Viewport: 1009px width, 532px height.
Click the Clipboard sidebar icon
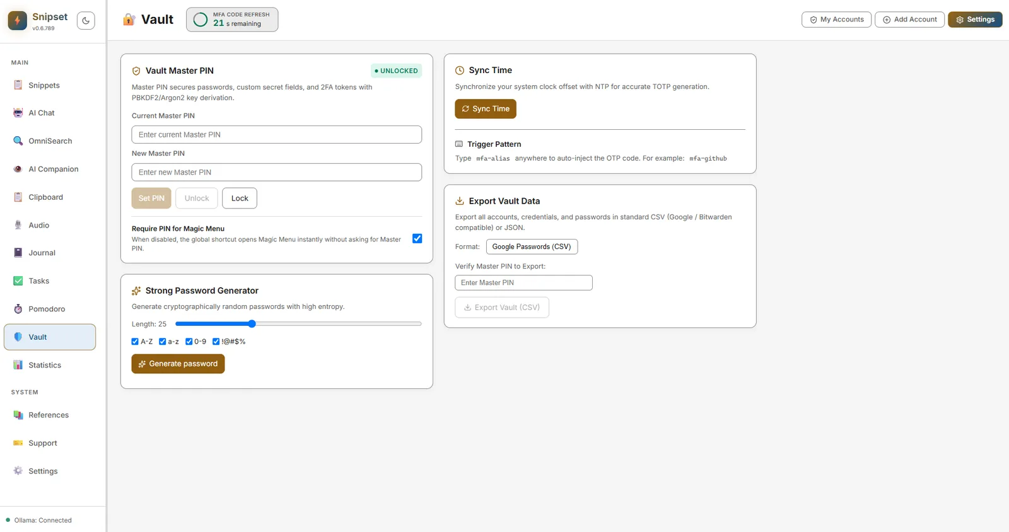point(18,197)
